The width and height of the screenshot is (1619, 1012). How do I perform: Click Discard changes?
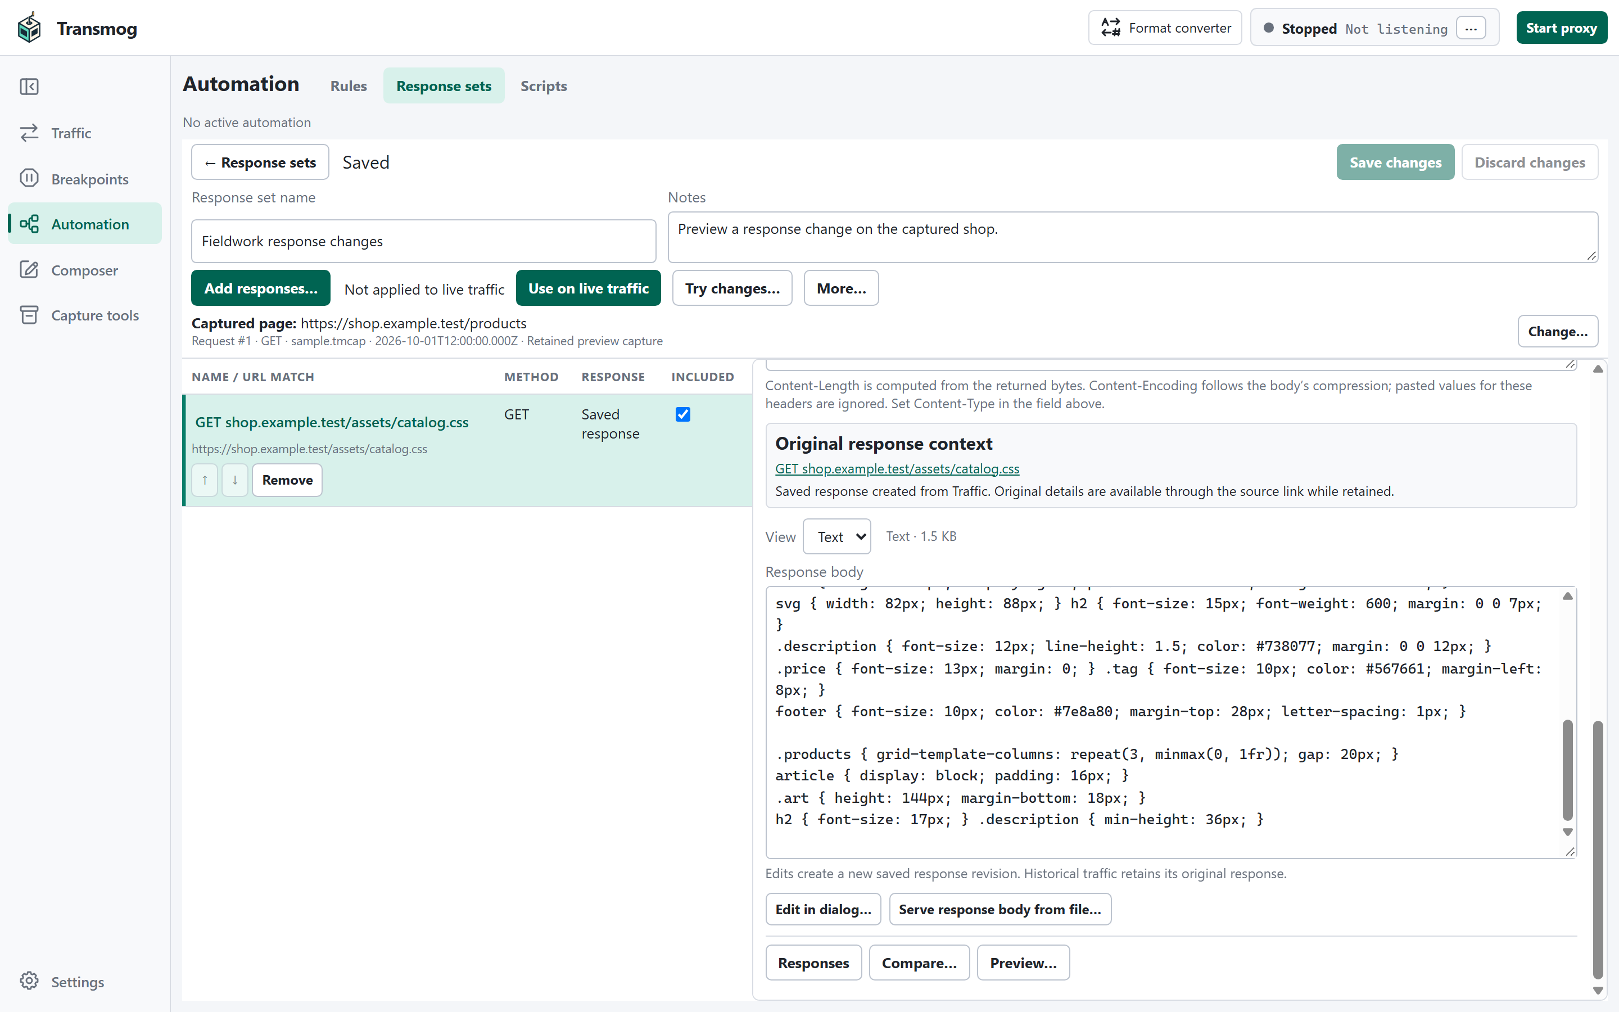[x=1530, y=162]
